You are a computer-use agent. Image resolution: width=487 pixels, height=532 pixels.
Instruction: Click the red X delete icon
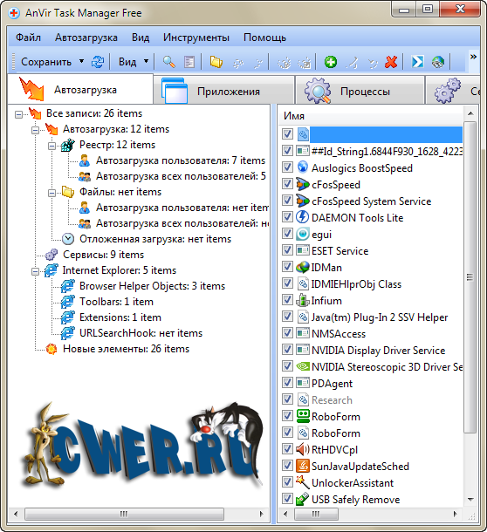tap(391, 62)
